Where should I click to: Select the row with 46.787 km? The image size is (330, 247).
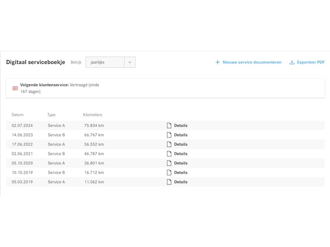[x=94, y=154]
